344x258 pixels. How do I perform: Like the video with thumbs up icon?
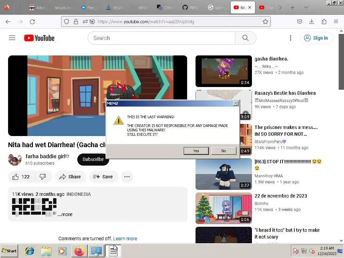click(21, 177)
